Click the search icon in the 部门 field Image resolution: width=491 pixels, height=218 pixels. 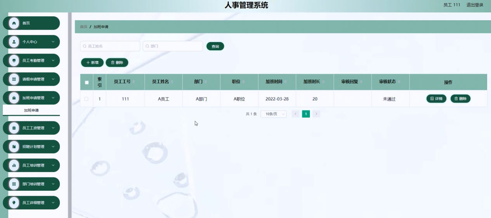(147, 46)
